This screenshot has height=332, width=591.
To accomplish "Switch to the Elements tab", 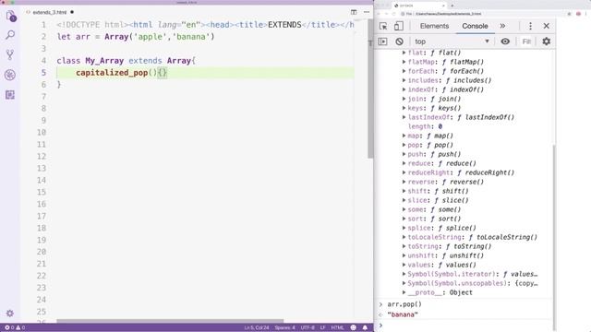I will point(434,26).
